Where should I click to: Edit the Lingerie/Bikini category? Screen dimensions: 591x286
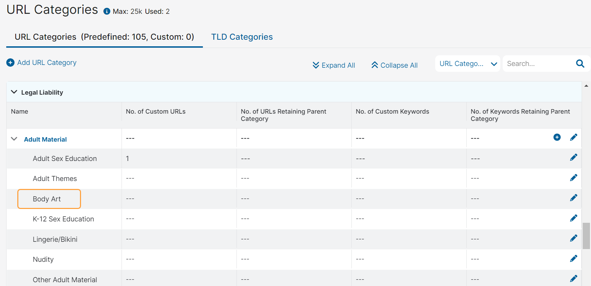click(x=573, y=238)
